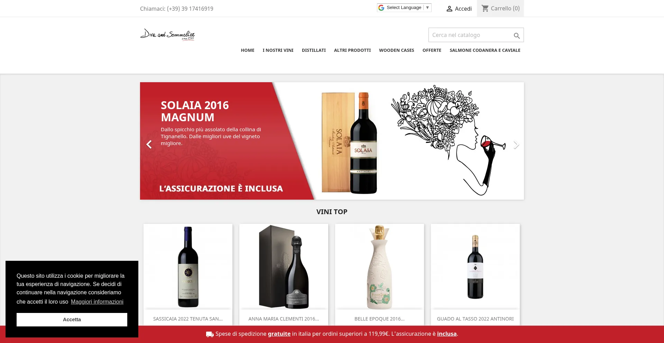The height and width of the screenshot is (343, 664).
Task: Expand the Select Language dropdown arrow
Action: point(427,8)
